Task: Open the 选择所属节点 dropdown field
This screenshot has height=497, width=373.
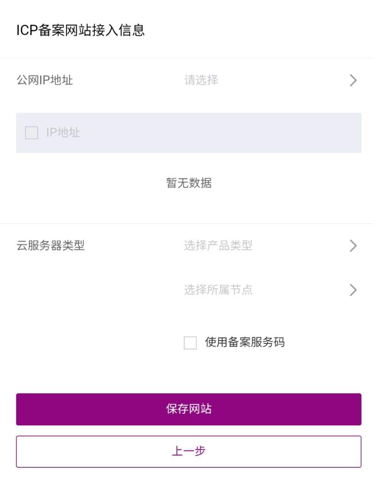Action: [218, 290]
